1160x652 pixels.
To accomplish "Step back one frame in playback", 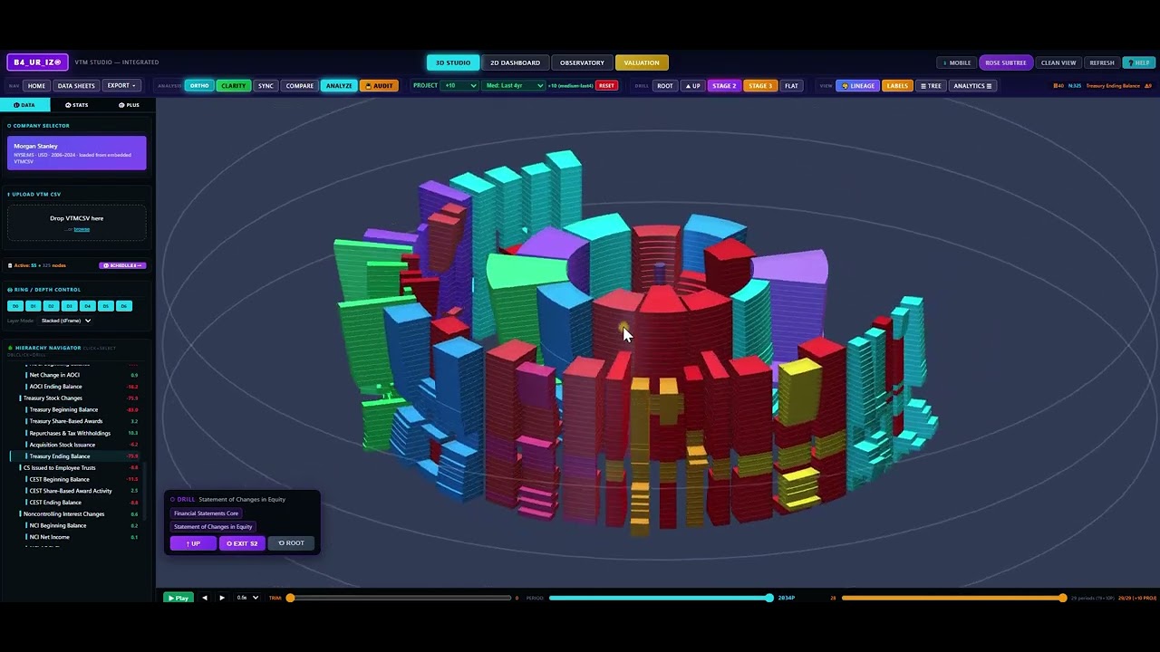I will [x=205, y=598].
